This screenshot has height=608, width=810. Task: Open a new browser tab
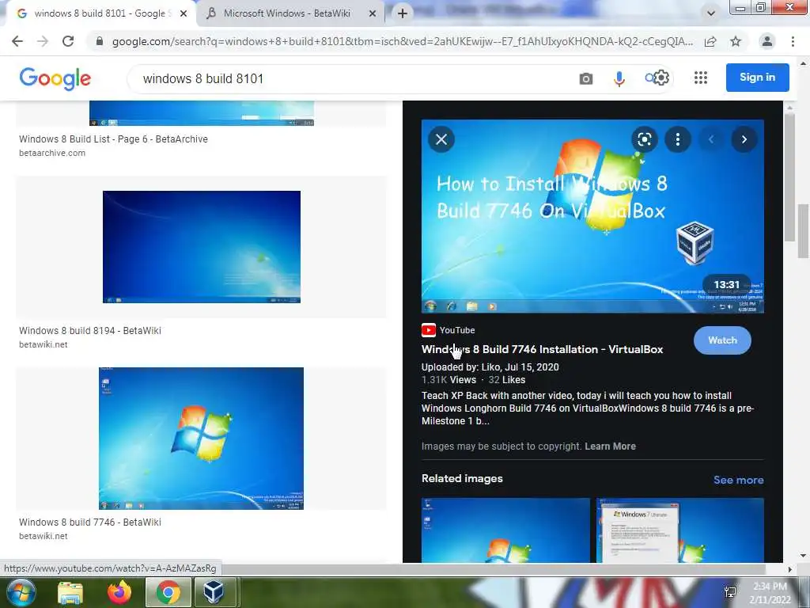pyautogui.click(x=403, y=13)
